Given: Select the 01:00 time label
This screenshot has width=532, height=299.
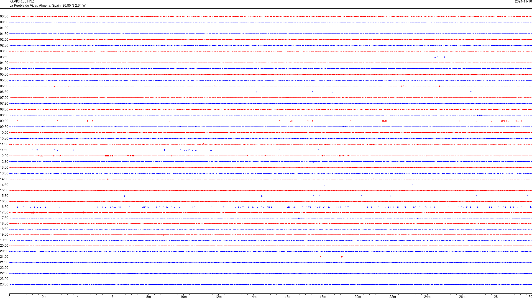Looking at the screenshot, I should (4, 28).
